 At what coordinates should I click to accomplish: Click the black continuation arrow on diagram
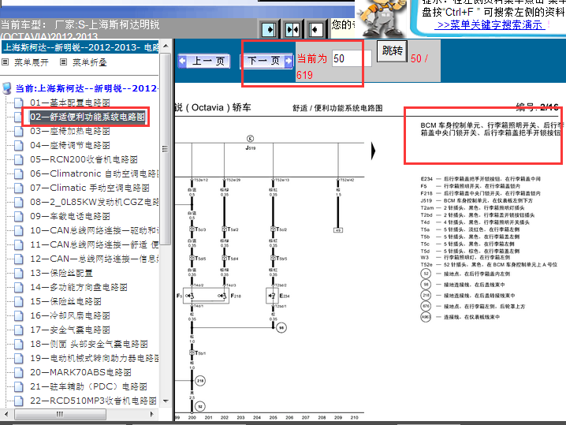pos(374,151)
